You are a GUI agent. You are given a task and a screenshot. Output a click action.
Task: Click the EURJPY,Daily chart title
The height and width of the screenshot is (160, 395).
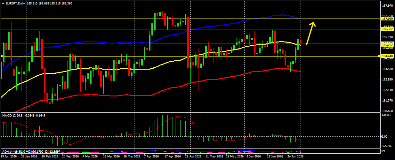tap(15, 3)
